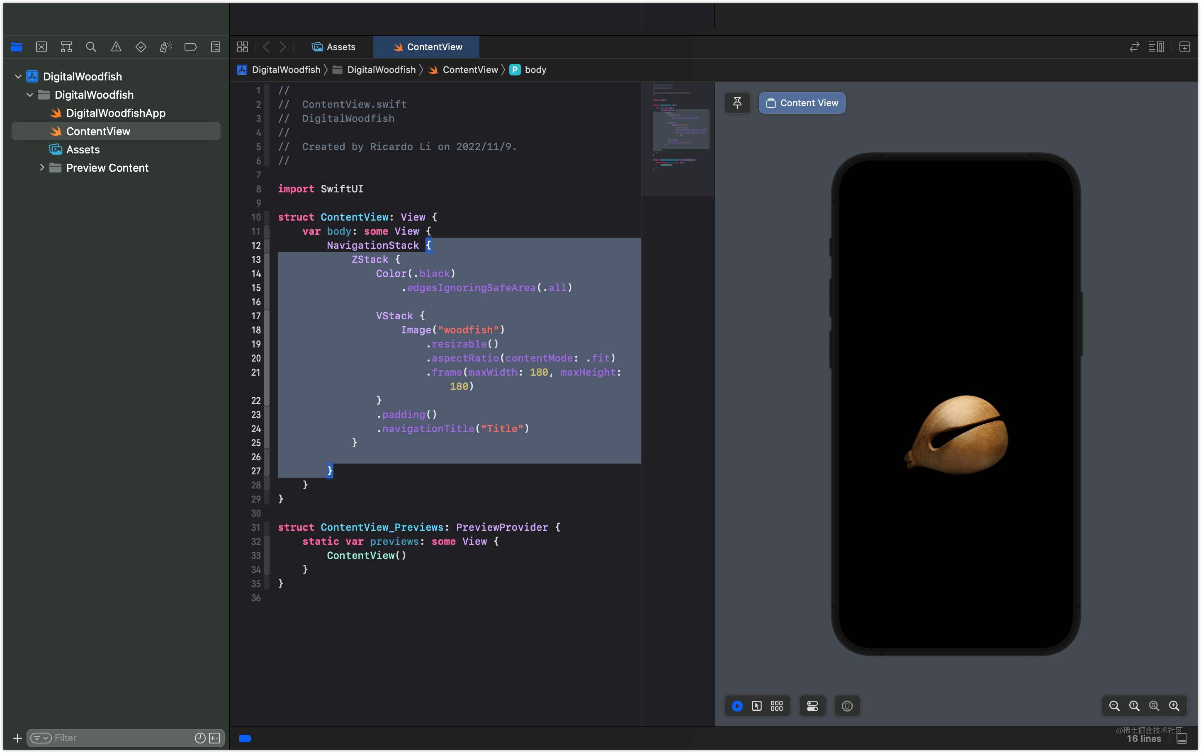Open the Variants grid icon in preview
The width and height of the screenshot is (1201, 753).
point(776,706)
